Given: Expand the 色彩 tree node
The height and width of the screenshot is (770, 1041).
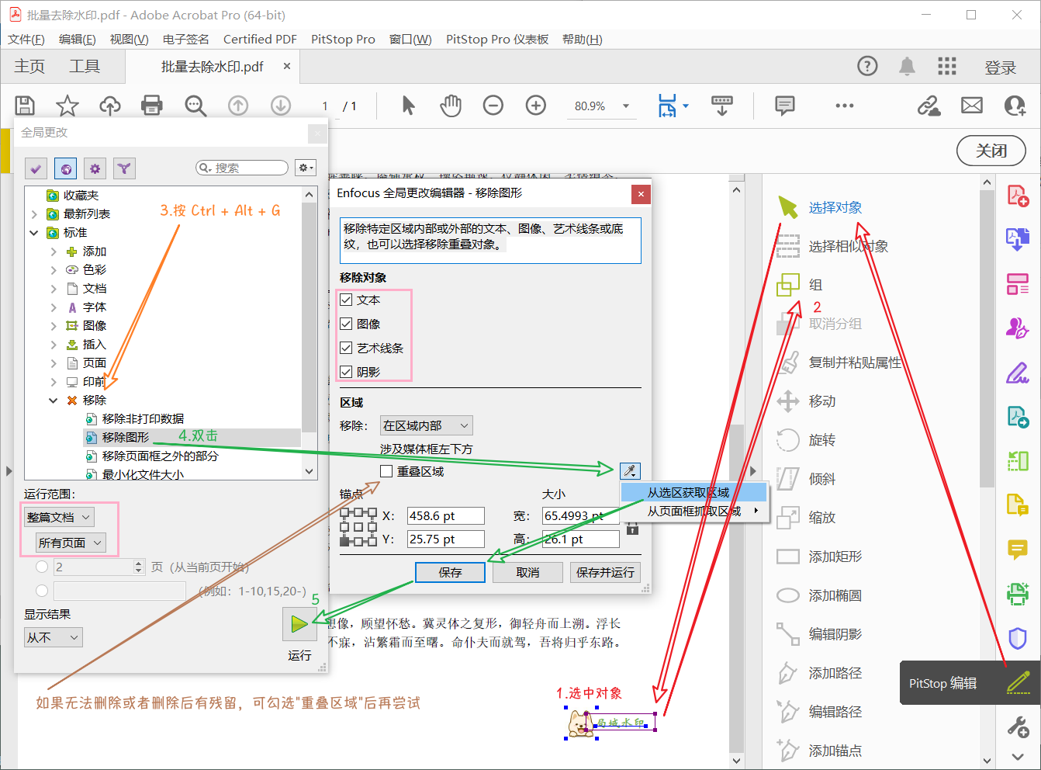Looking at the screenshot, I should 53,270.
